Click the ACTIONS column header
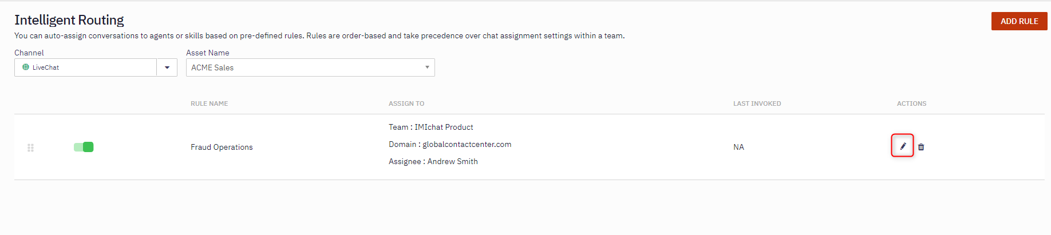 (911, 103)
